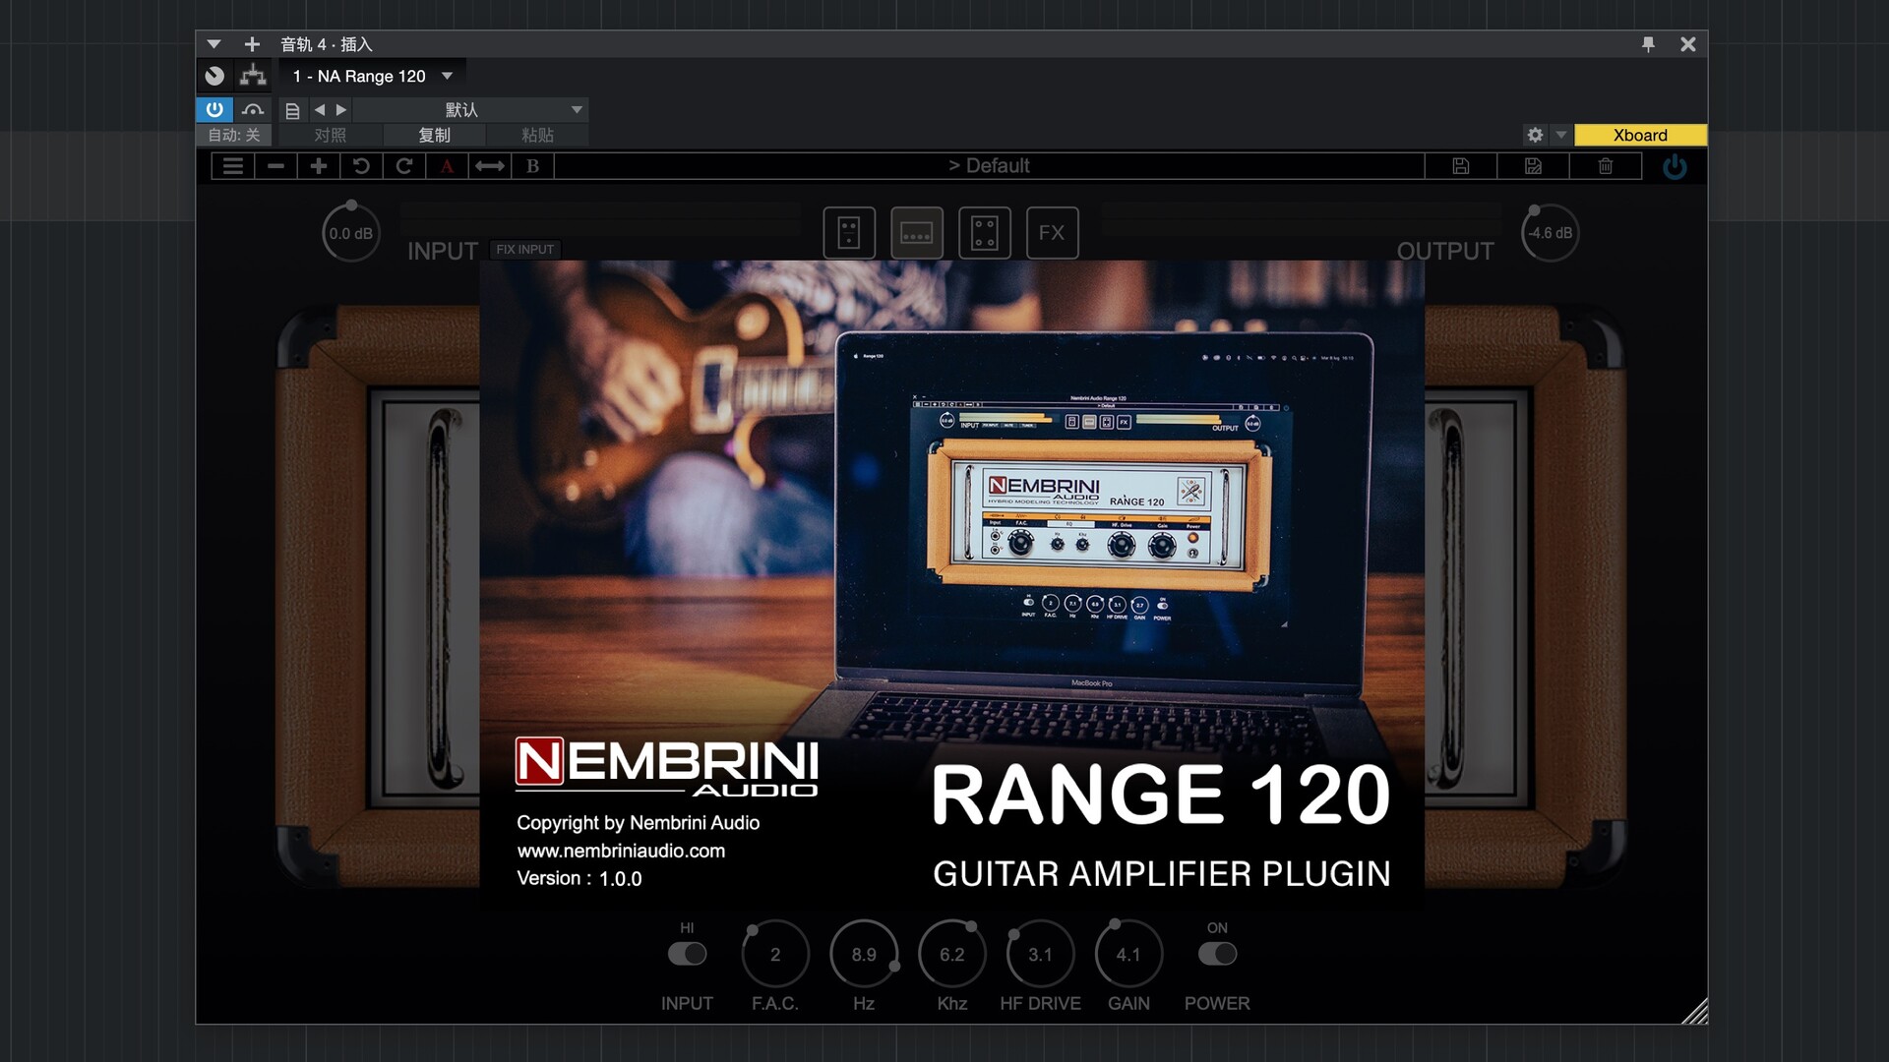Screen dimensions: 1889x1062
Task: Expand the arrow next to settings gear
Action: (1560, 135)
